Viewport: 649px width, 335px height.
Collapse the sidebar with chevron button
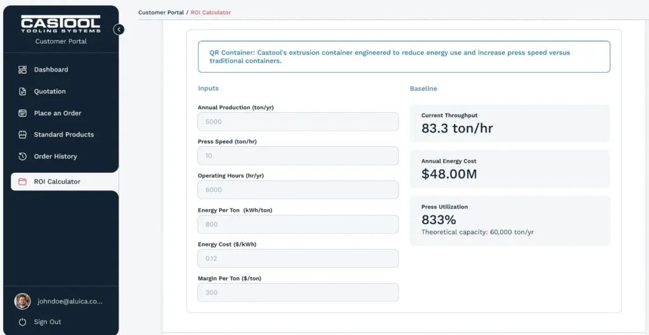(119, 29)
